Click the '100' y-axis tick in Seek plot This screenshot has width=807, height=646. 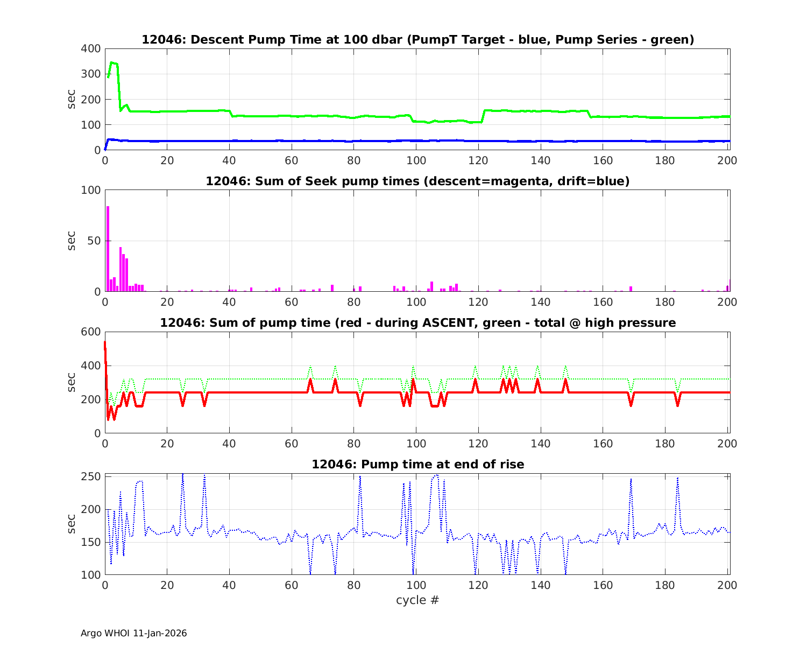(x=90, y=190)
